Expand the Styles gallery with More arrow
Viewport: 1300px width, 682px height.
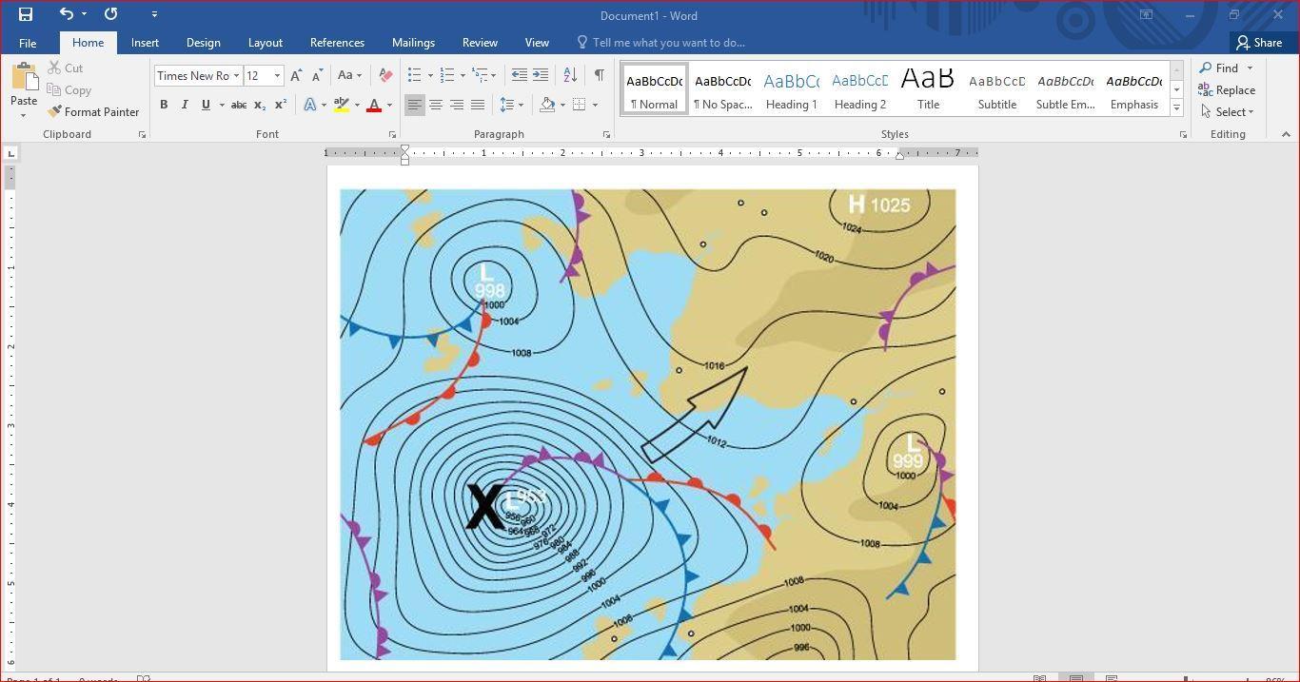point(1176,108)
